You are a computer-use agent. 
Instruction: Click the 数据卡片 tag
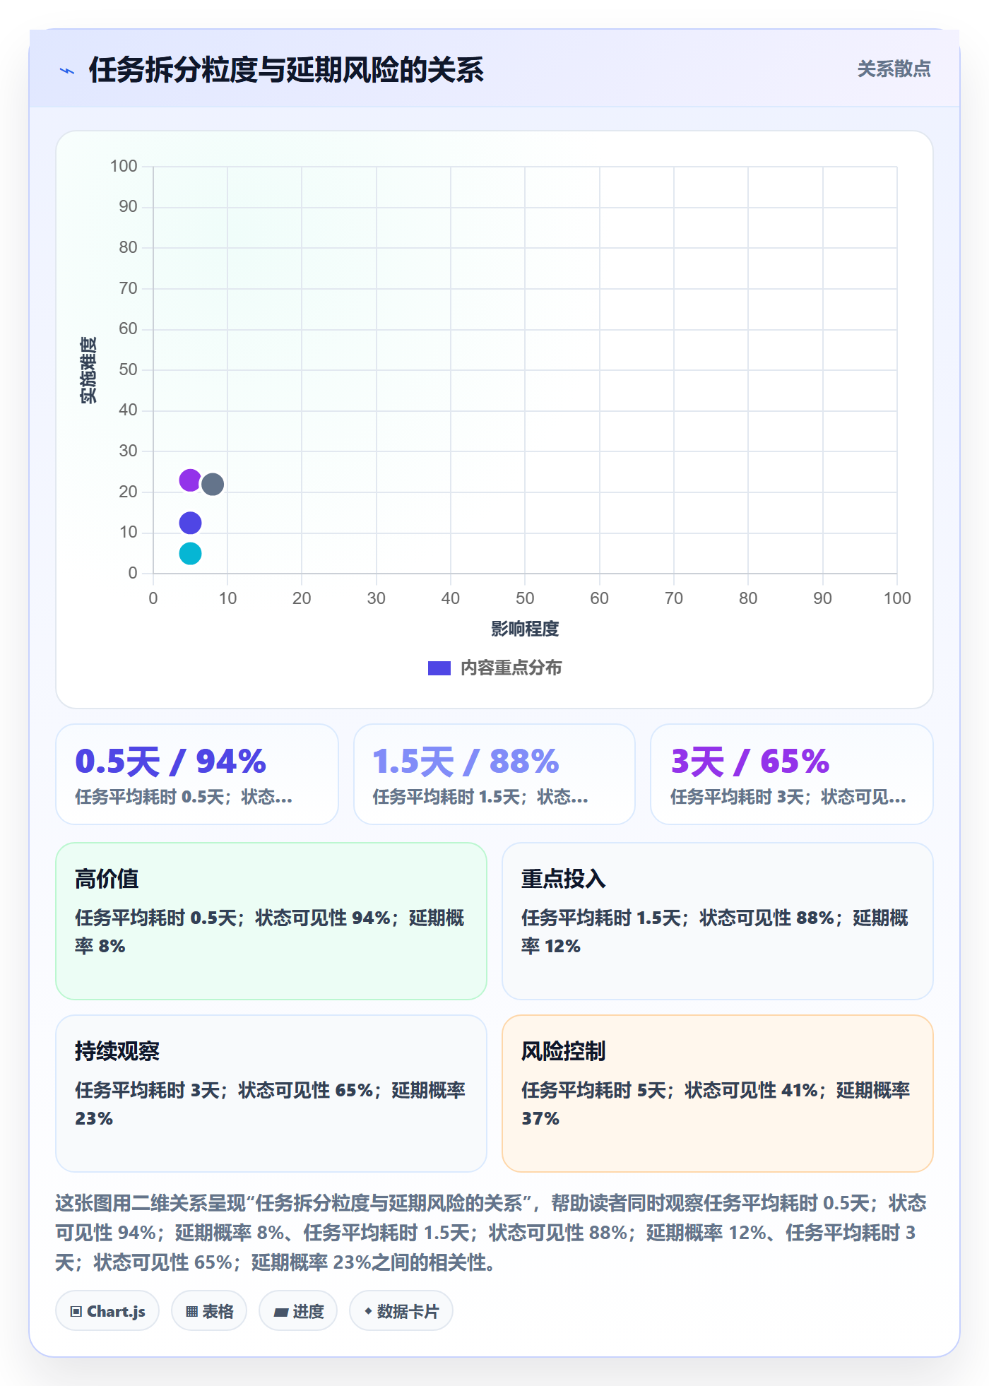(x=401, y=1311)
